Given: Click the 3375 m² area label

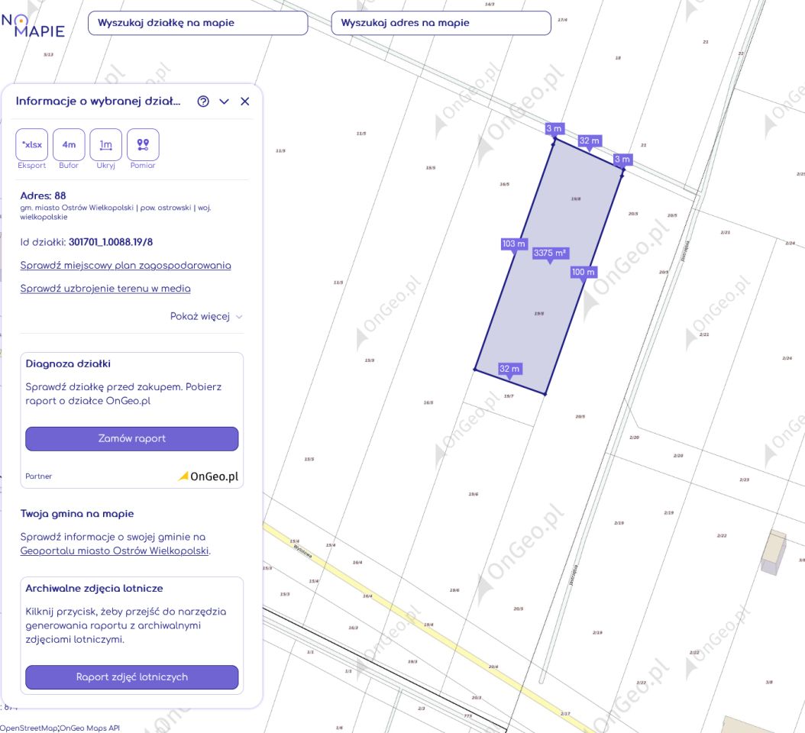Looking at the screenshot, I should 550,253.
